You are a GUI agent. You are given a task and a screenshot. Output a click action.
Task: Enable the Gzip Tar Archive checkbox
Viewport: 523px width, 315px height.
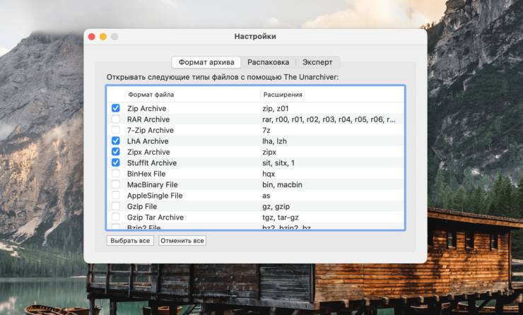(116, 218)
